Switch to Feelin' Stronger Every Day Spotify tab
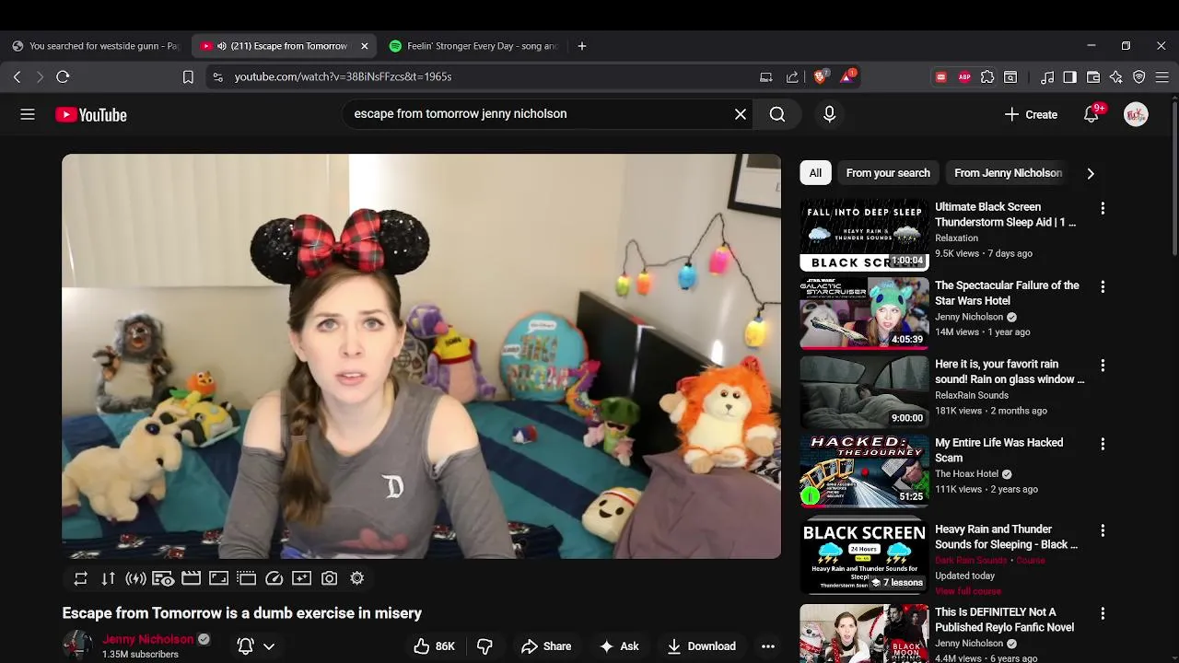The width and height of the screenshot is (1179, 663). [473, 46]
